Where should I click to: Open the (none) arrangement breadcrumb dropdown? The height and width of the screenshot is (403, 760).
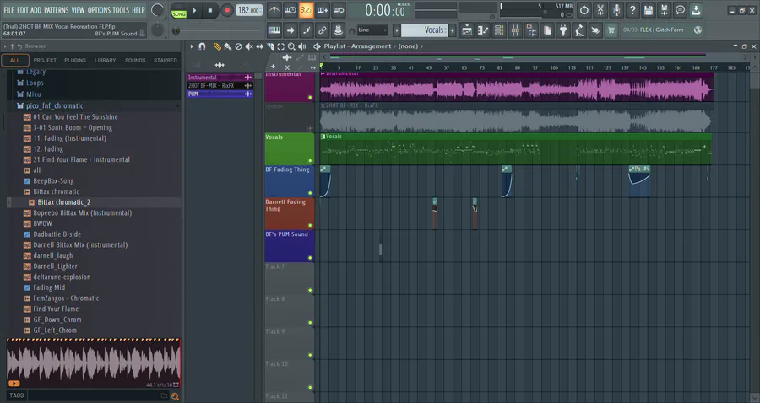pos(408,46)
